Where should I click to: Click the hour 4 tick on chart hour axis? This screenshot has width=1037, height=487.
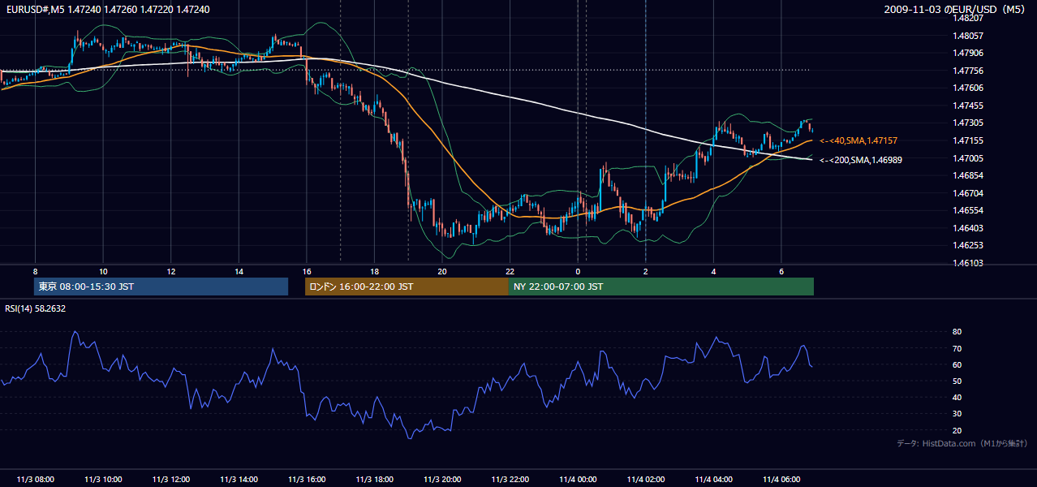[713, 271]
